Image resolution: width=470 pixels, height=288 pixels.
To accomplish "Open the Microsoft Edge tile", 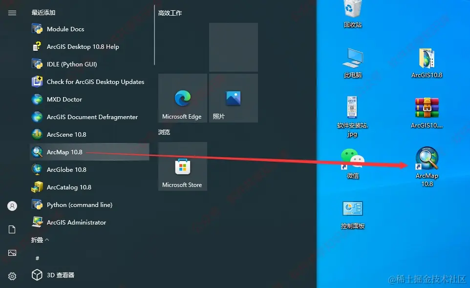I will 183,98.
